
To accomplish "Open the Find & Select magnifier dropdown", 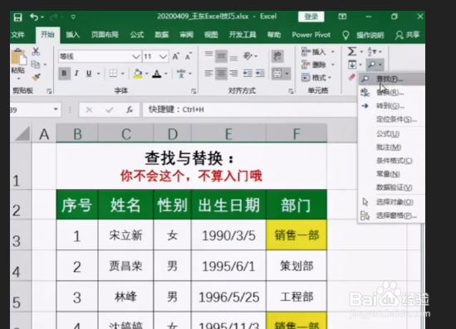I will pyautogui.click(x=375, y=65).
